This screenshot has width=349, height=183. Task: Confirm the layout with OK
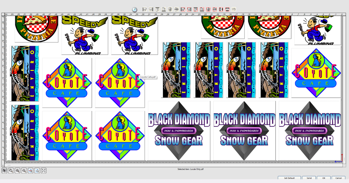point(324,178)
